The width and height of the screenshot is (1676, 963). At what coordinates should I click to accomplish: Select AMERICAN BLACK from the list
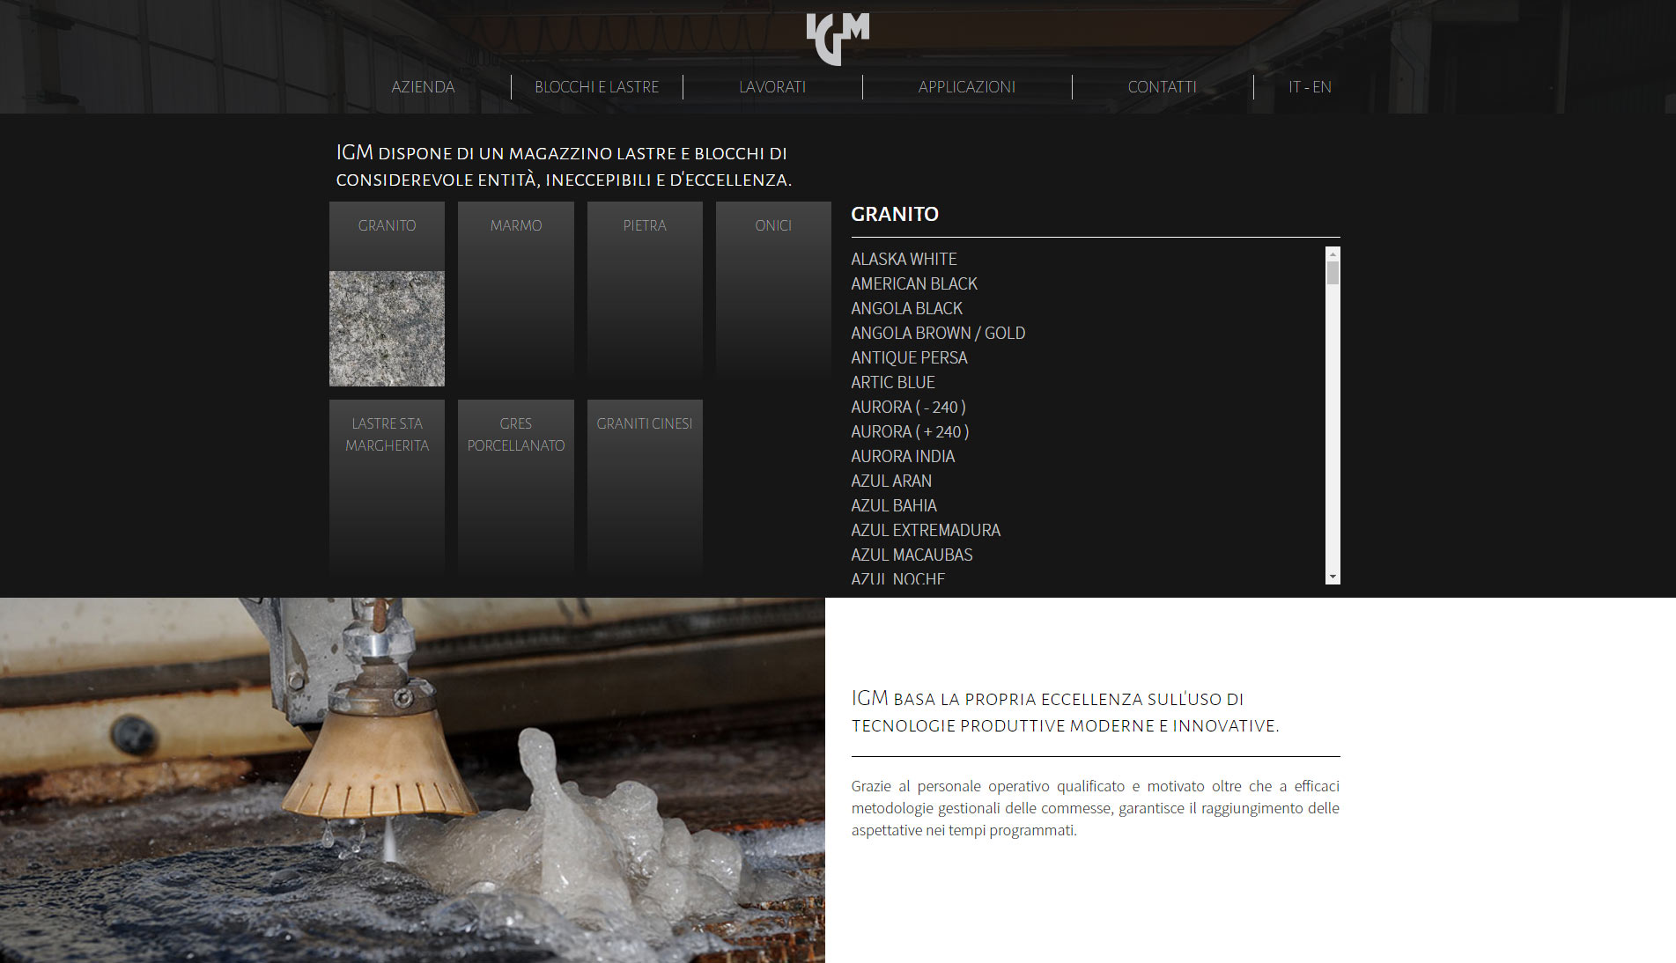pyautogui.click(x=914, y=283)
